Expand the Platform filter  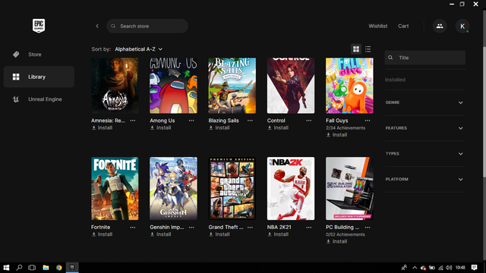coord(424,179)
